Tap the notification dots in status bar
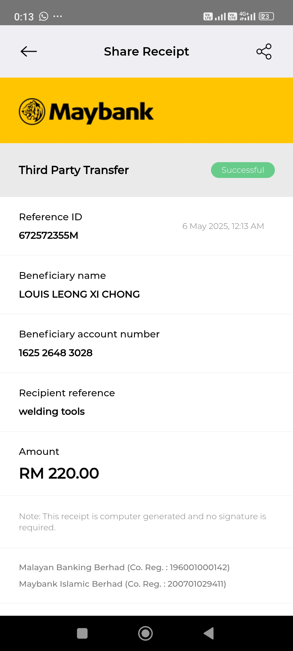 pyautogui.click(x=58, y=17)
